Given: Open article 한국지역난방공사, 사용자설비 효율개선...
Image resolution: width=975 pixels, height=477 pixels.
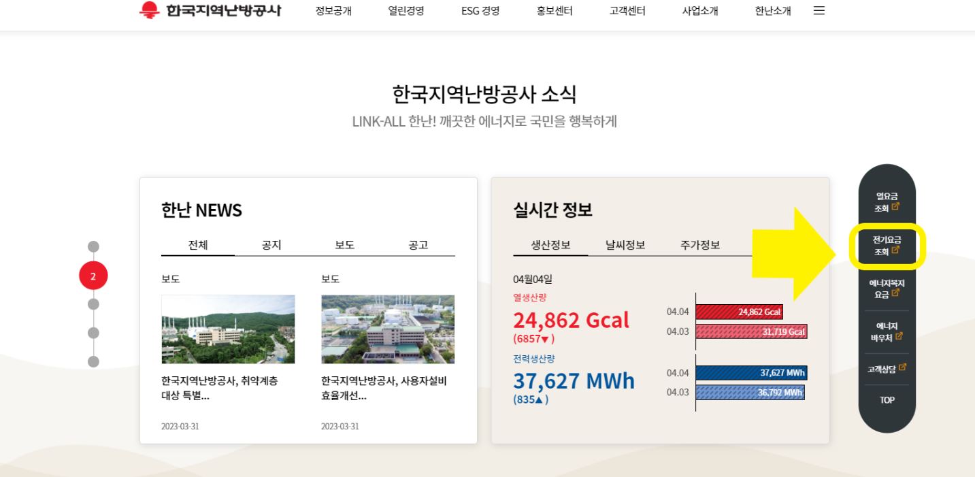Looking at the screenshot, I should click(x=384, y=389).
